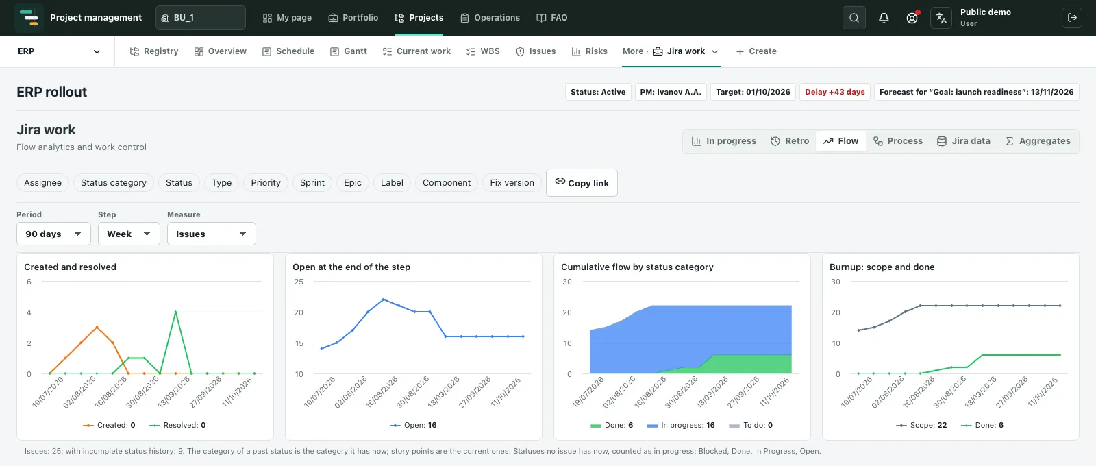Click the support lifebuoy icon
This screenshot has width=1096, height=466.
(912, 18)
